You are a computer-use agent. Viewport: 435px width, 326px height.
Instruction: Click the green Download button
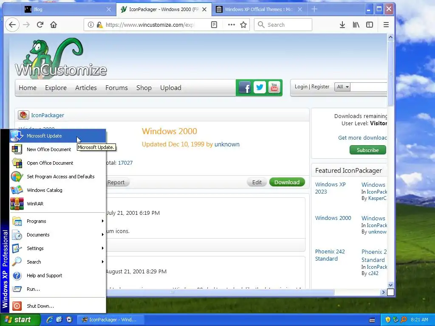[x=287, y=182]
